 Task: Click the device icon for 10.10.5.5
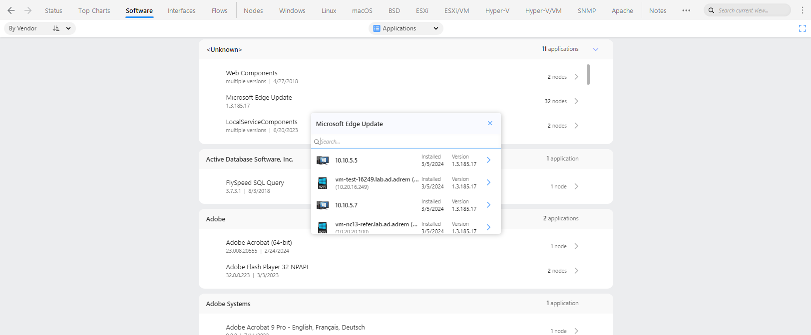323,160
